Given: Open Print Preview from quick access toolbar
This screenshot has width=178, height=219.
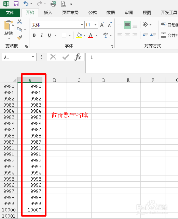Looking at the screenshot, I should click(63, 4).
